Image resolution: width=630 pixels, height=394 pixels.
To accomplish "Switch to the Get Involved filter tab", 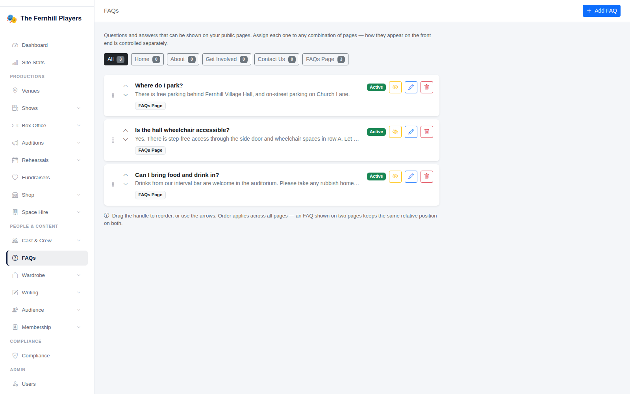I will [x=226, y=59].
